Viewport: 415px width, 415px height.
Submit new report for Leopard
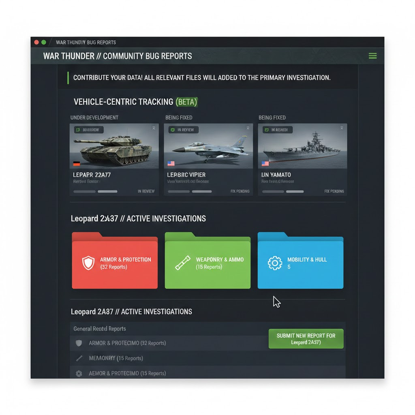click(306, 339)
